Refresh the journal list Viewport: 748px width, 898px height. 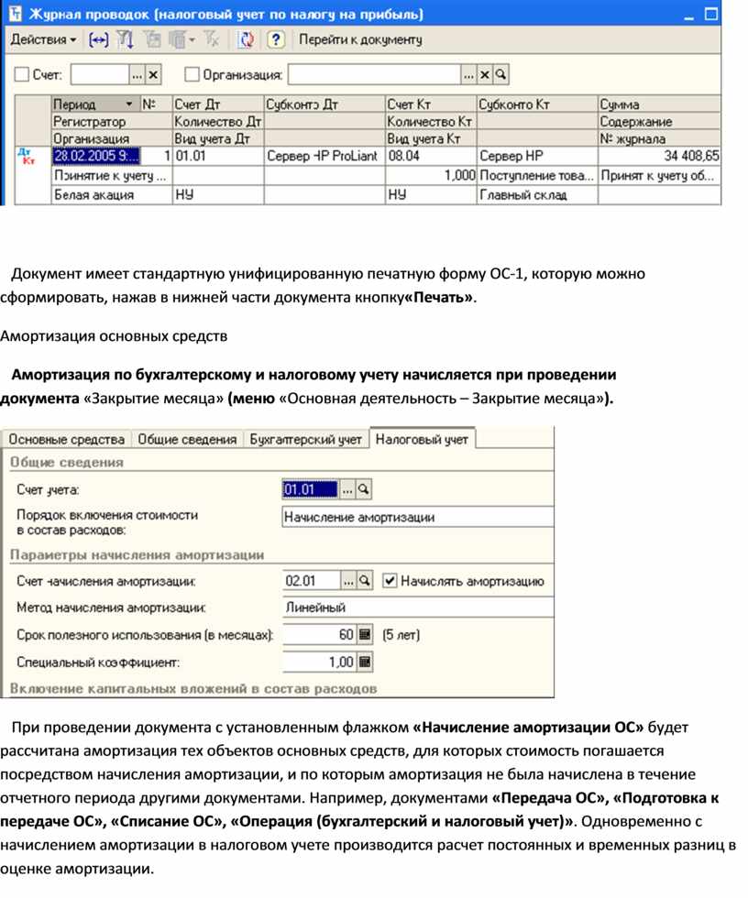[247, 39]
